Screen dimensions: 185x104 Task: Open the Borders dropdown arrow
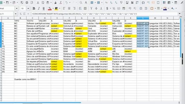(155, 8)
